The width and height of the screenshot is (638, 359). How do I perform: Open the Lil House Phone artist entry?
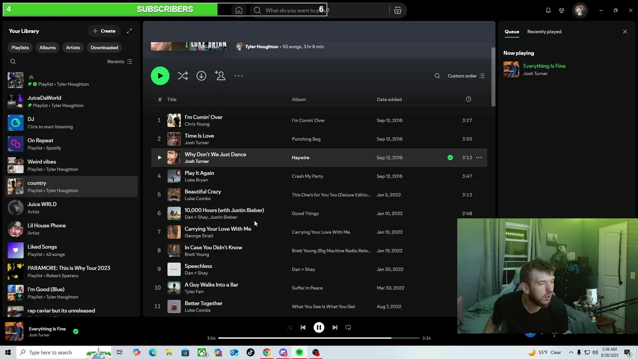tap(70, 229)
